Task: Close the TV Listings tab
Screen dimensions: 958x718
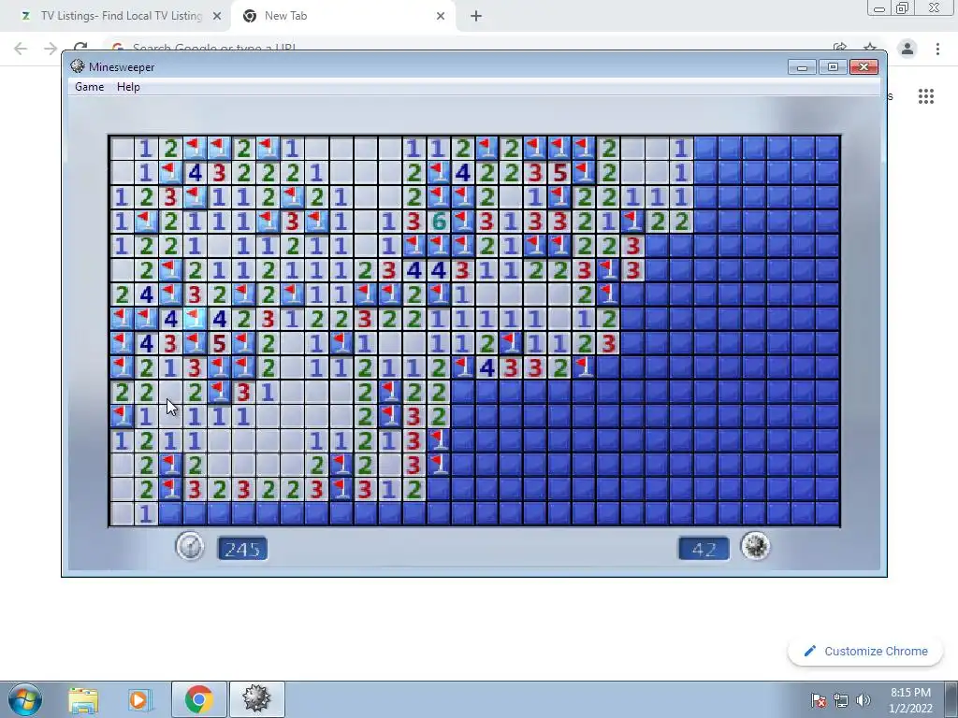Action: point(217,16)
